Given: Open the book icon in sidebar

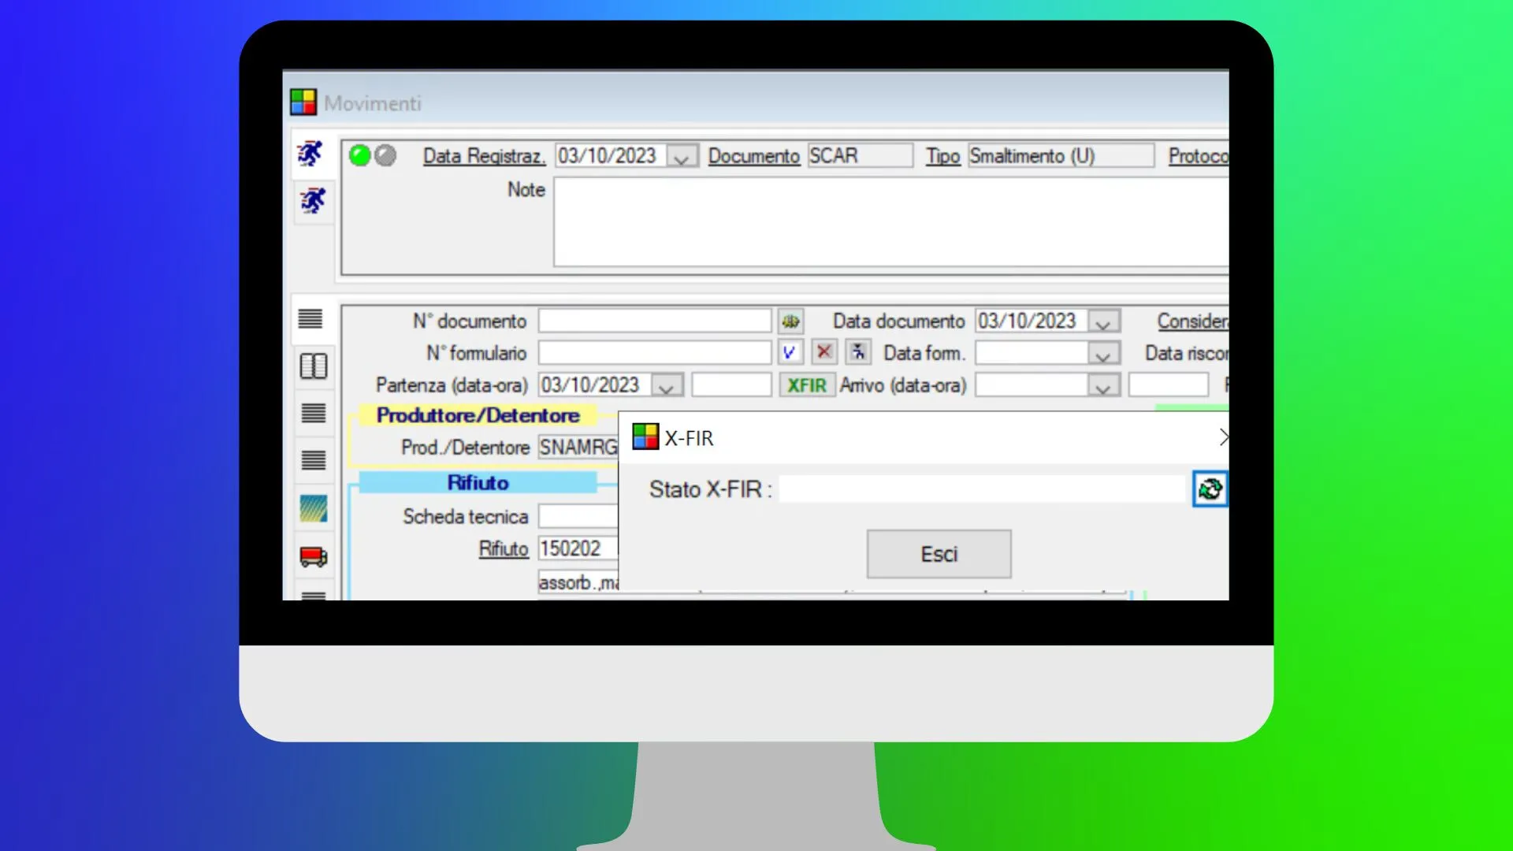Looking at the screenshot, I should pos(313,366).
